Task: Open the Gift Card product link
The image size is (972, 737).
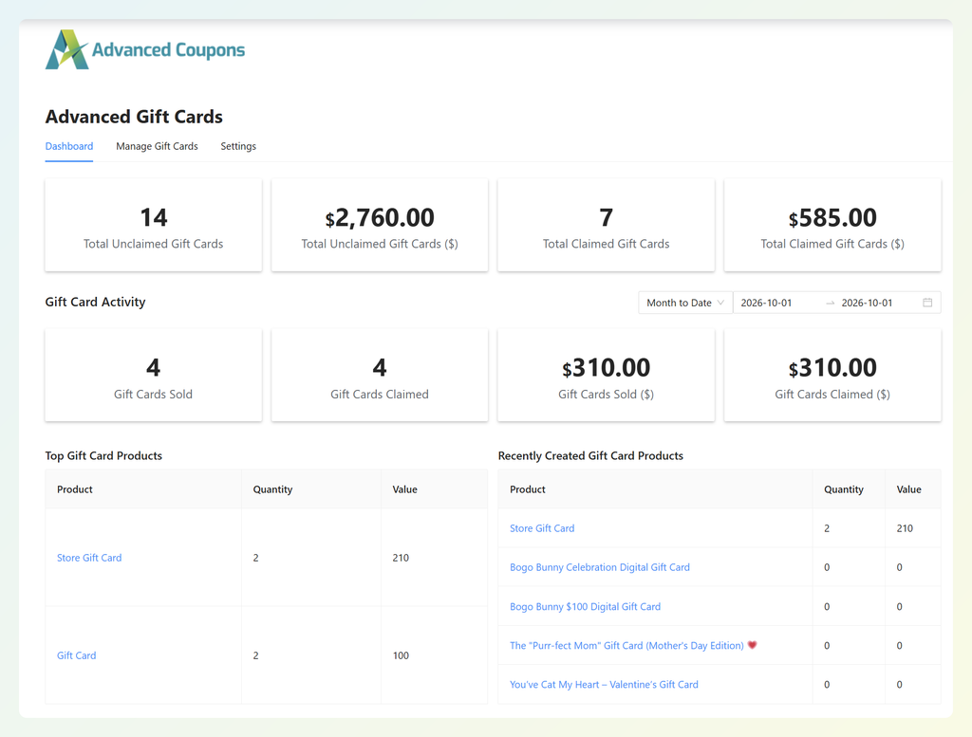Action: click(76, 655)
